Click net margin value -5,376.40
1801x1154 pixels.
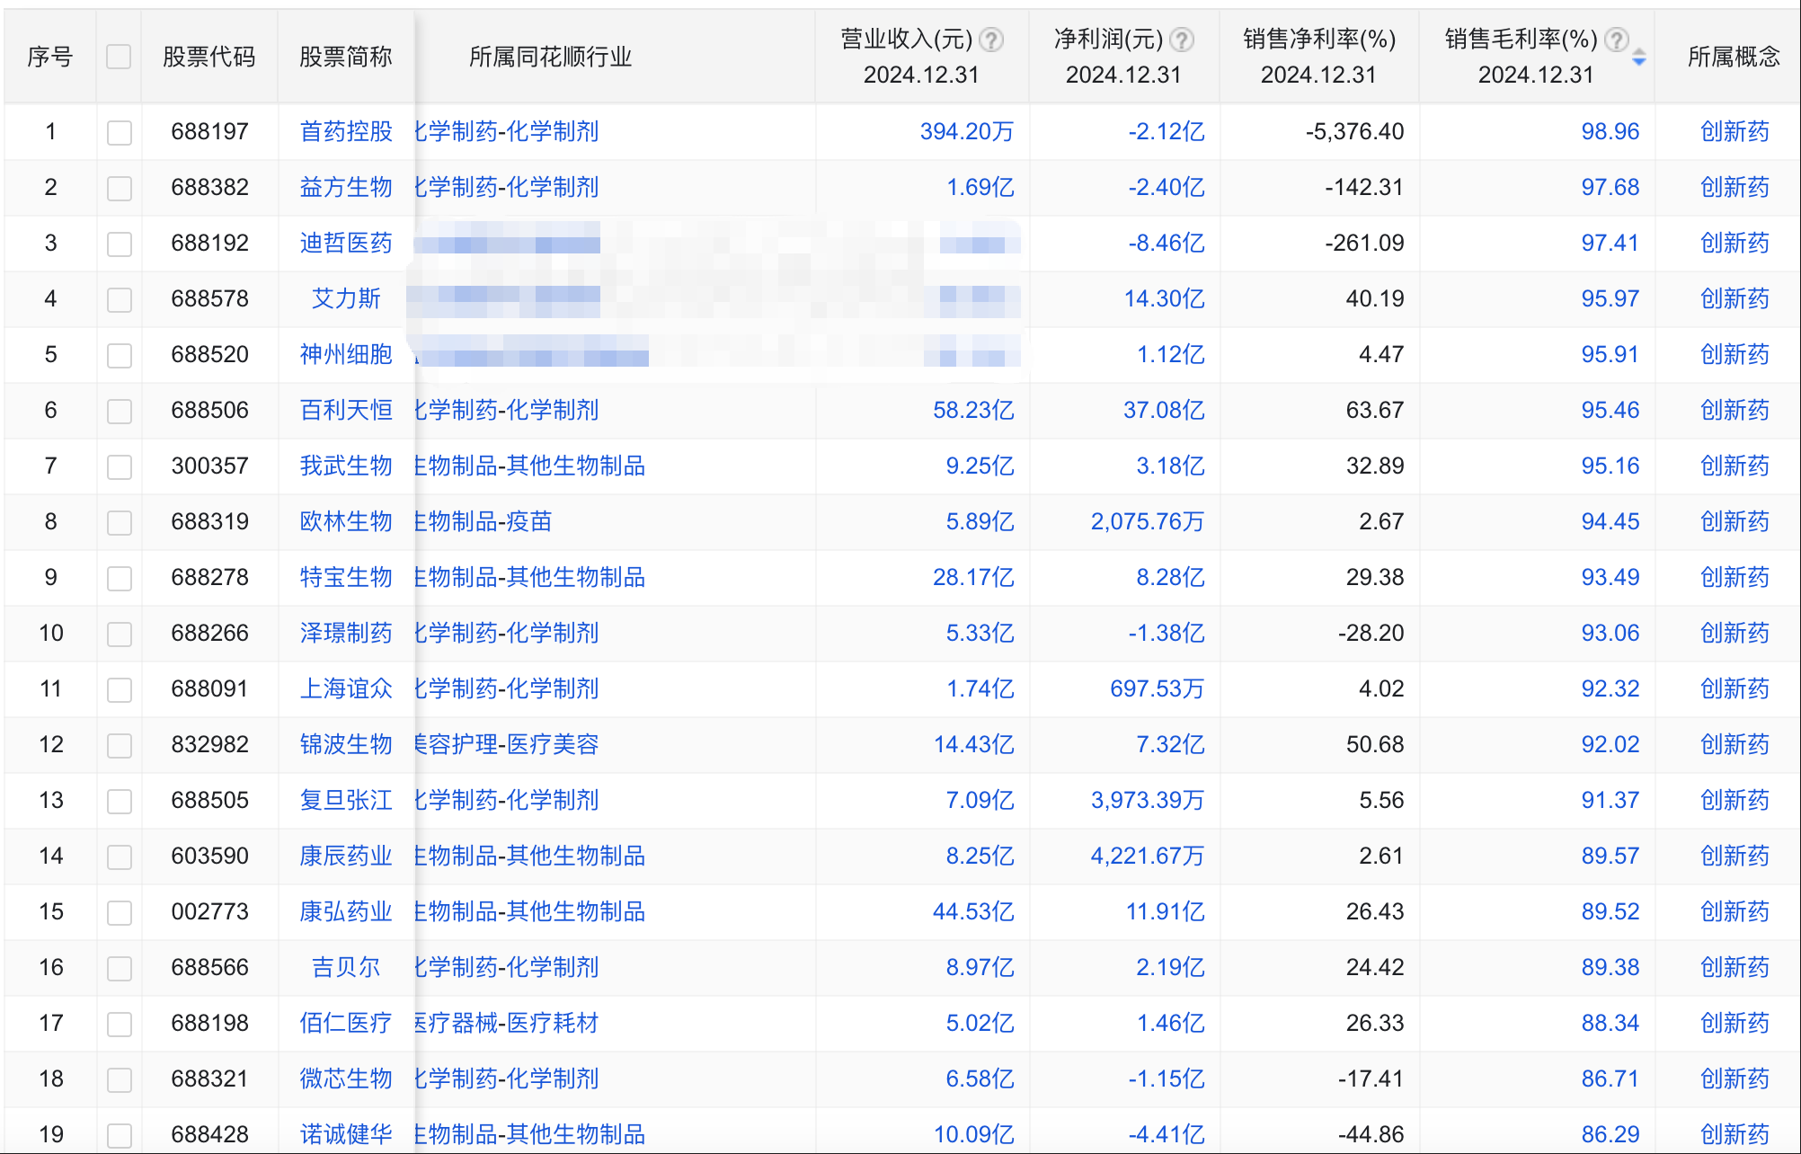pyautogui.click(x=1354, y=131)
